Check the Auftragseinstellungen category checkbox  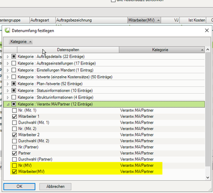14,63
